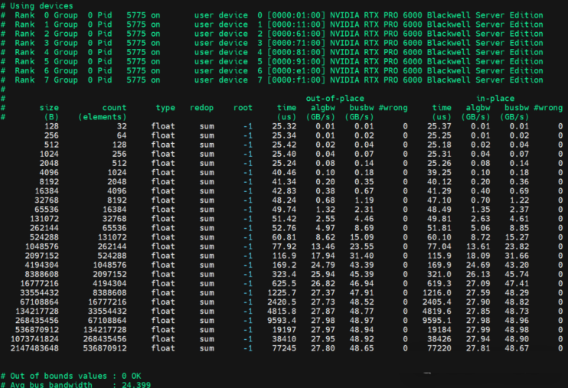Click the size value 1048576
568x388 pixels.
coord(41,246)
